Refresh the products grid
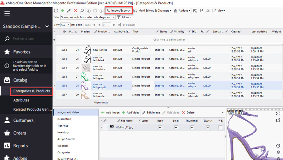This screenshot has height=160, width=283. point(56,11)
